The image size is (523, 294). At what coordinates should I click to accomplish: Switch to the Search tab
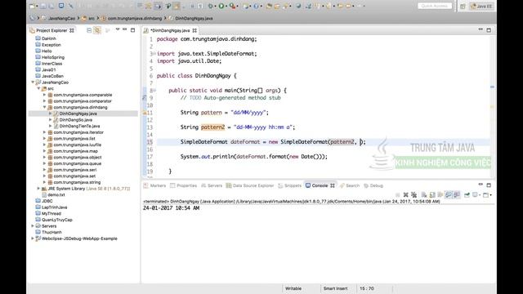pyautogui.click(x=349, y=185)
